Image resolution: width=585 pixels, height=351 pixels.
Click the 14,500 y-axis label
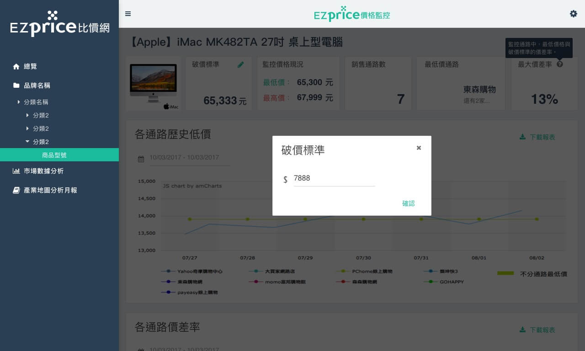click(x=146, y=199)
